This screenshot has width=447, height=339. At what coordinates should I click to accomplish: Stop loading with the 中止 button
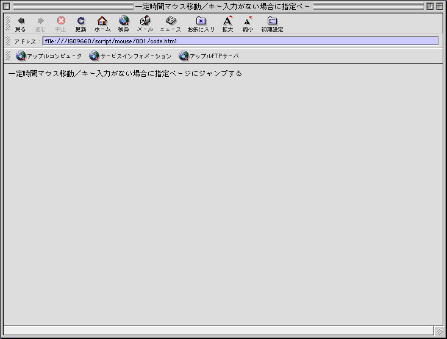pos(61,24)
